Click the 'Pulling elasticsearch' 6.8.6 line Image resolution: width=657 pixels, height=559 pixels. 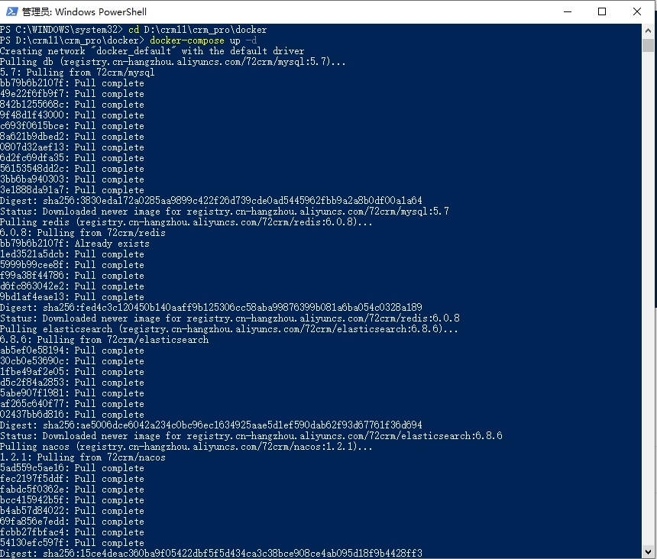[228, 329]
